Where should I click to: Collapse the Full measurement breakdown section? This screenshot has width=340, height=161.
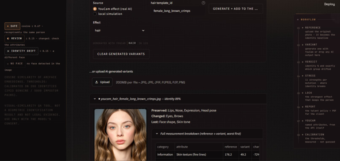[207, 134]
